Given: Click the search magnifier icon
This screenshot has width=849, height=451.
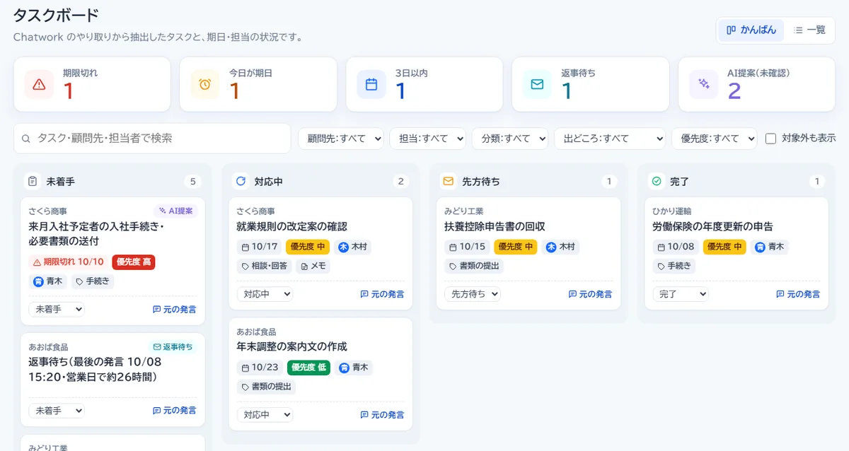Looking at the screenshot, I should pos(26,139).
